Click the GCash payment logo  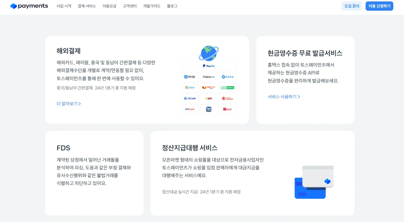190,98
